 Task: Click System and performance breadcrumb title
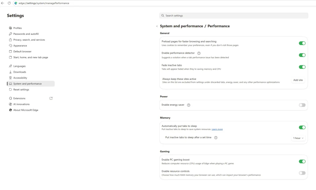coord(181,26)
